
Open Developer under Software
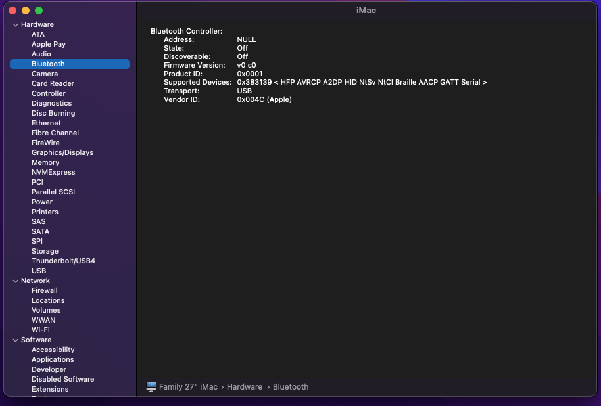[49, 370]
